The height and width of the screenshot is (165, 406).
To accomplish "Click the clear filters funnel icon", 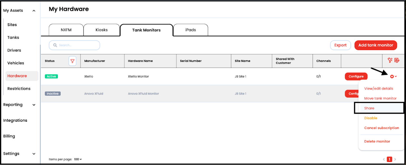I will click(390, 60).
